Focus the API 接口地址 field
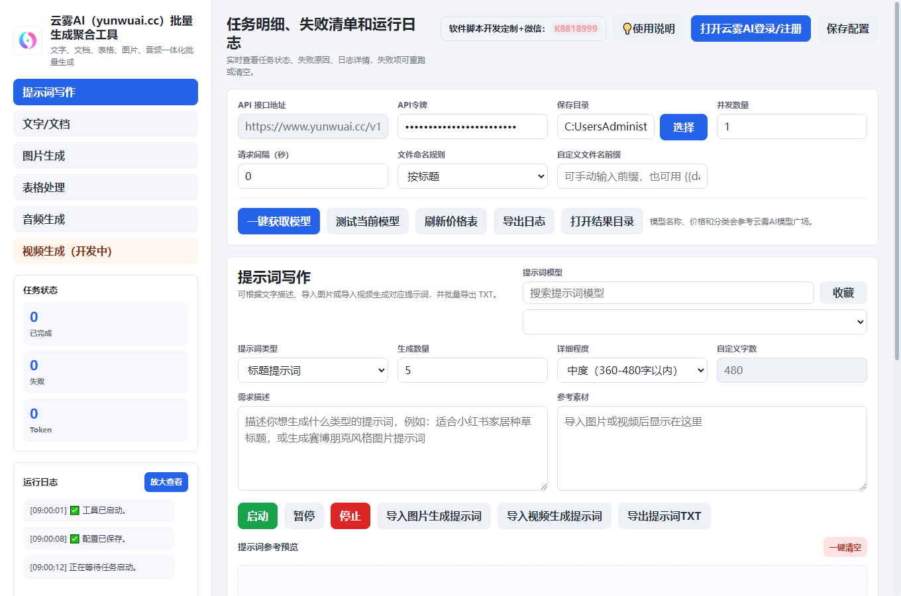This screenshot has height=596, width=901. (313, 126)
